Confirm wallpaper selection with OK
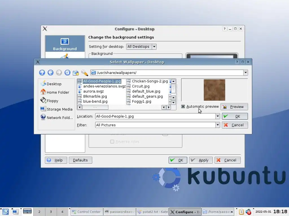This screenshot has height=216, width=289. tap(235, 116)
